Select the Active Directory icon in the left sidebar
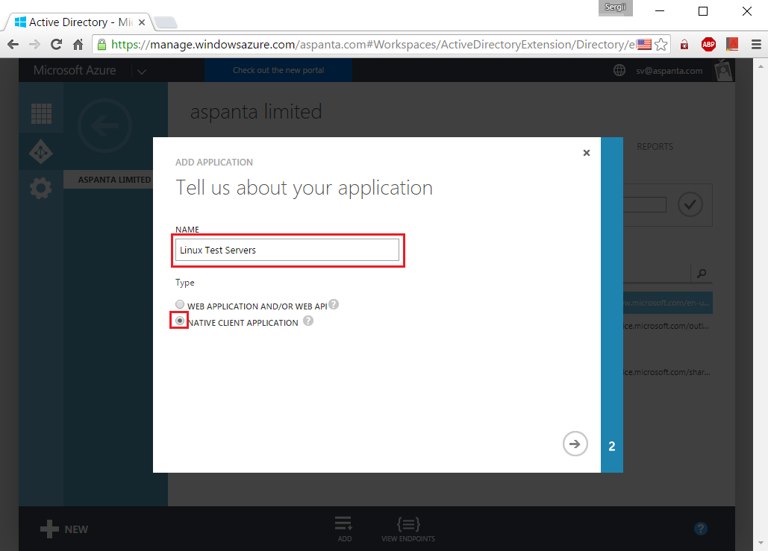 pyautogui.click(x=41, y=151)
